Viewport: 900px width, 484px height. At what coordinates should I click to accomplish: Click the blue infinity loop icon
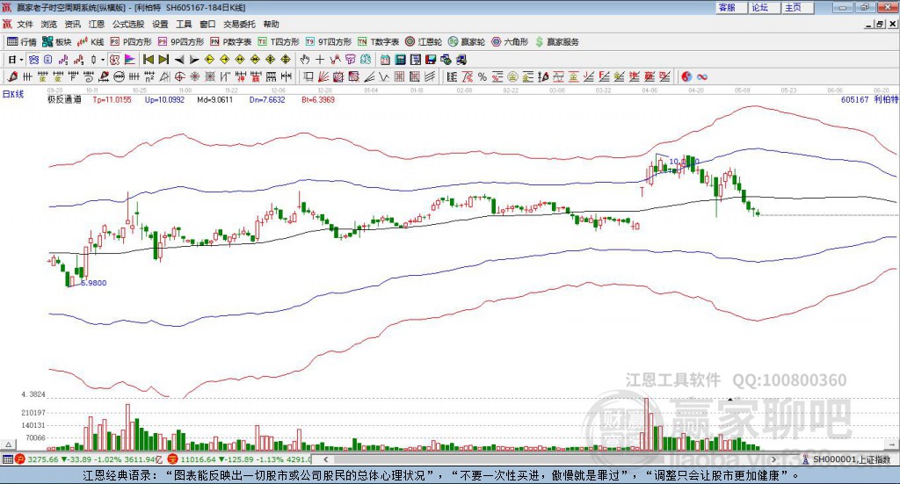(x=702, y=76)
